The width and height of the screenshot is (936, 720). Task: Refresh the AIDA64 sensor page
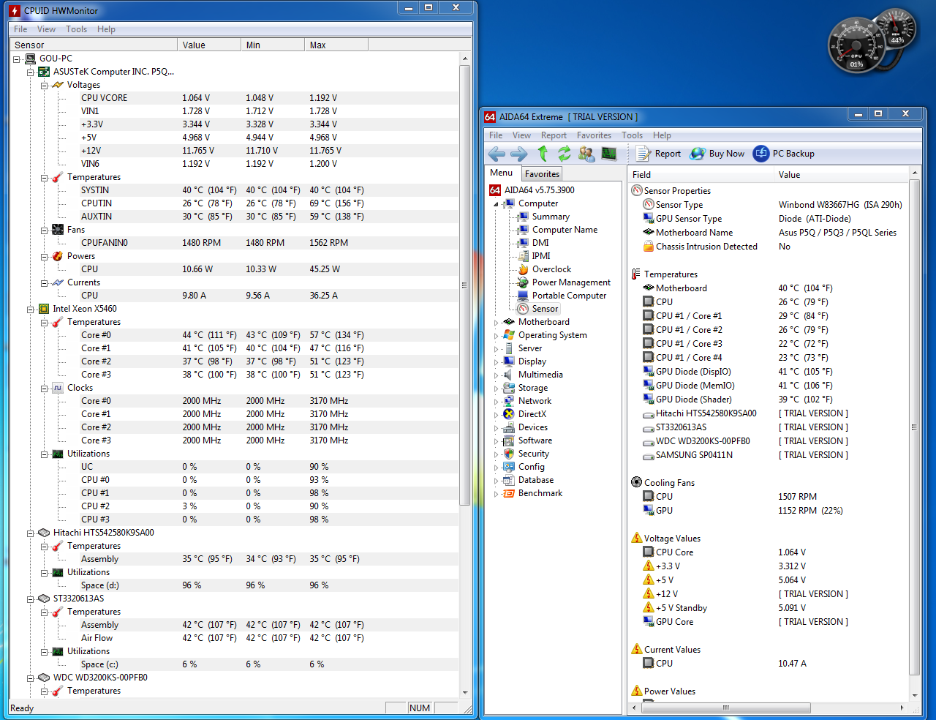[564, 154]
